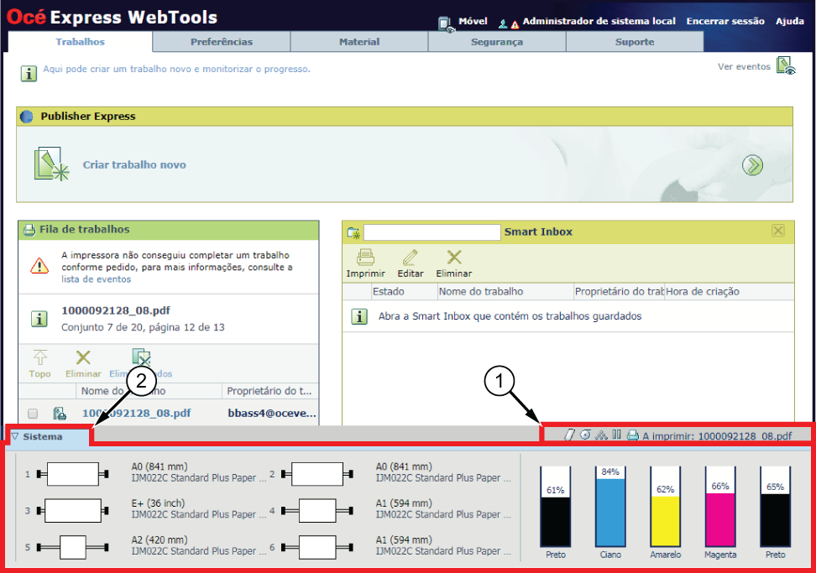Click the Smart Inbox folder icon
The height and width of the screenshot is (573, 816).
click(x=354, y=232)
